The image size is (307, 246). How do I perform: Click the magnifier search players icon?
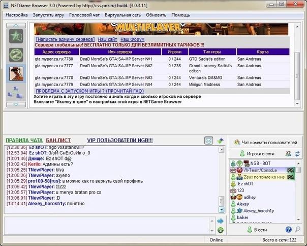298,229
